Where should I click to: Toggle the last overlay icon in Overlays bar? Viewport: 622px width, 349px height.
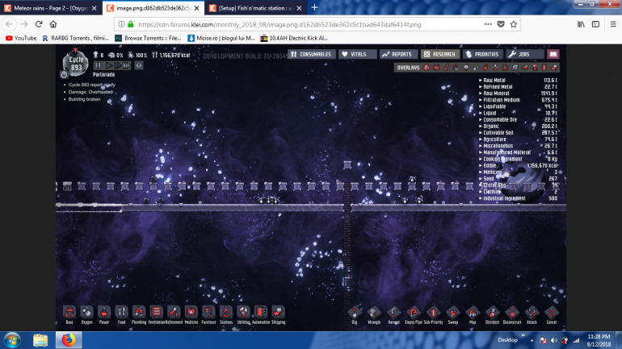click(x=554, y=68)
